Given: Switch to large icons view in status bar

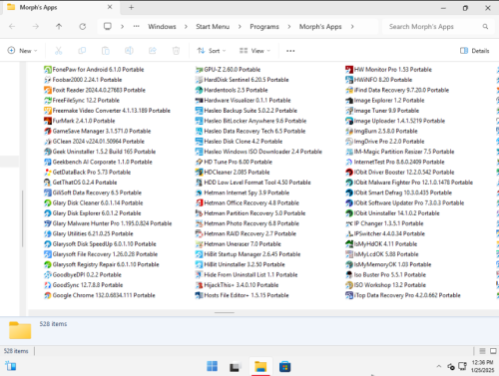Looking at the screenshot, I should (493, 351).
